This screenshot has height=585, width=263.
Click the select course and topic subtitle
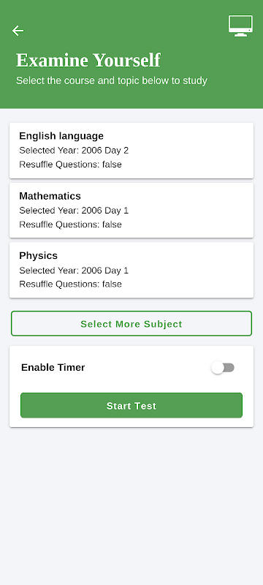111,80
